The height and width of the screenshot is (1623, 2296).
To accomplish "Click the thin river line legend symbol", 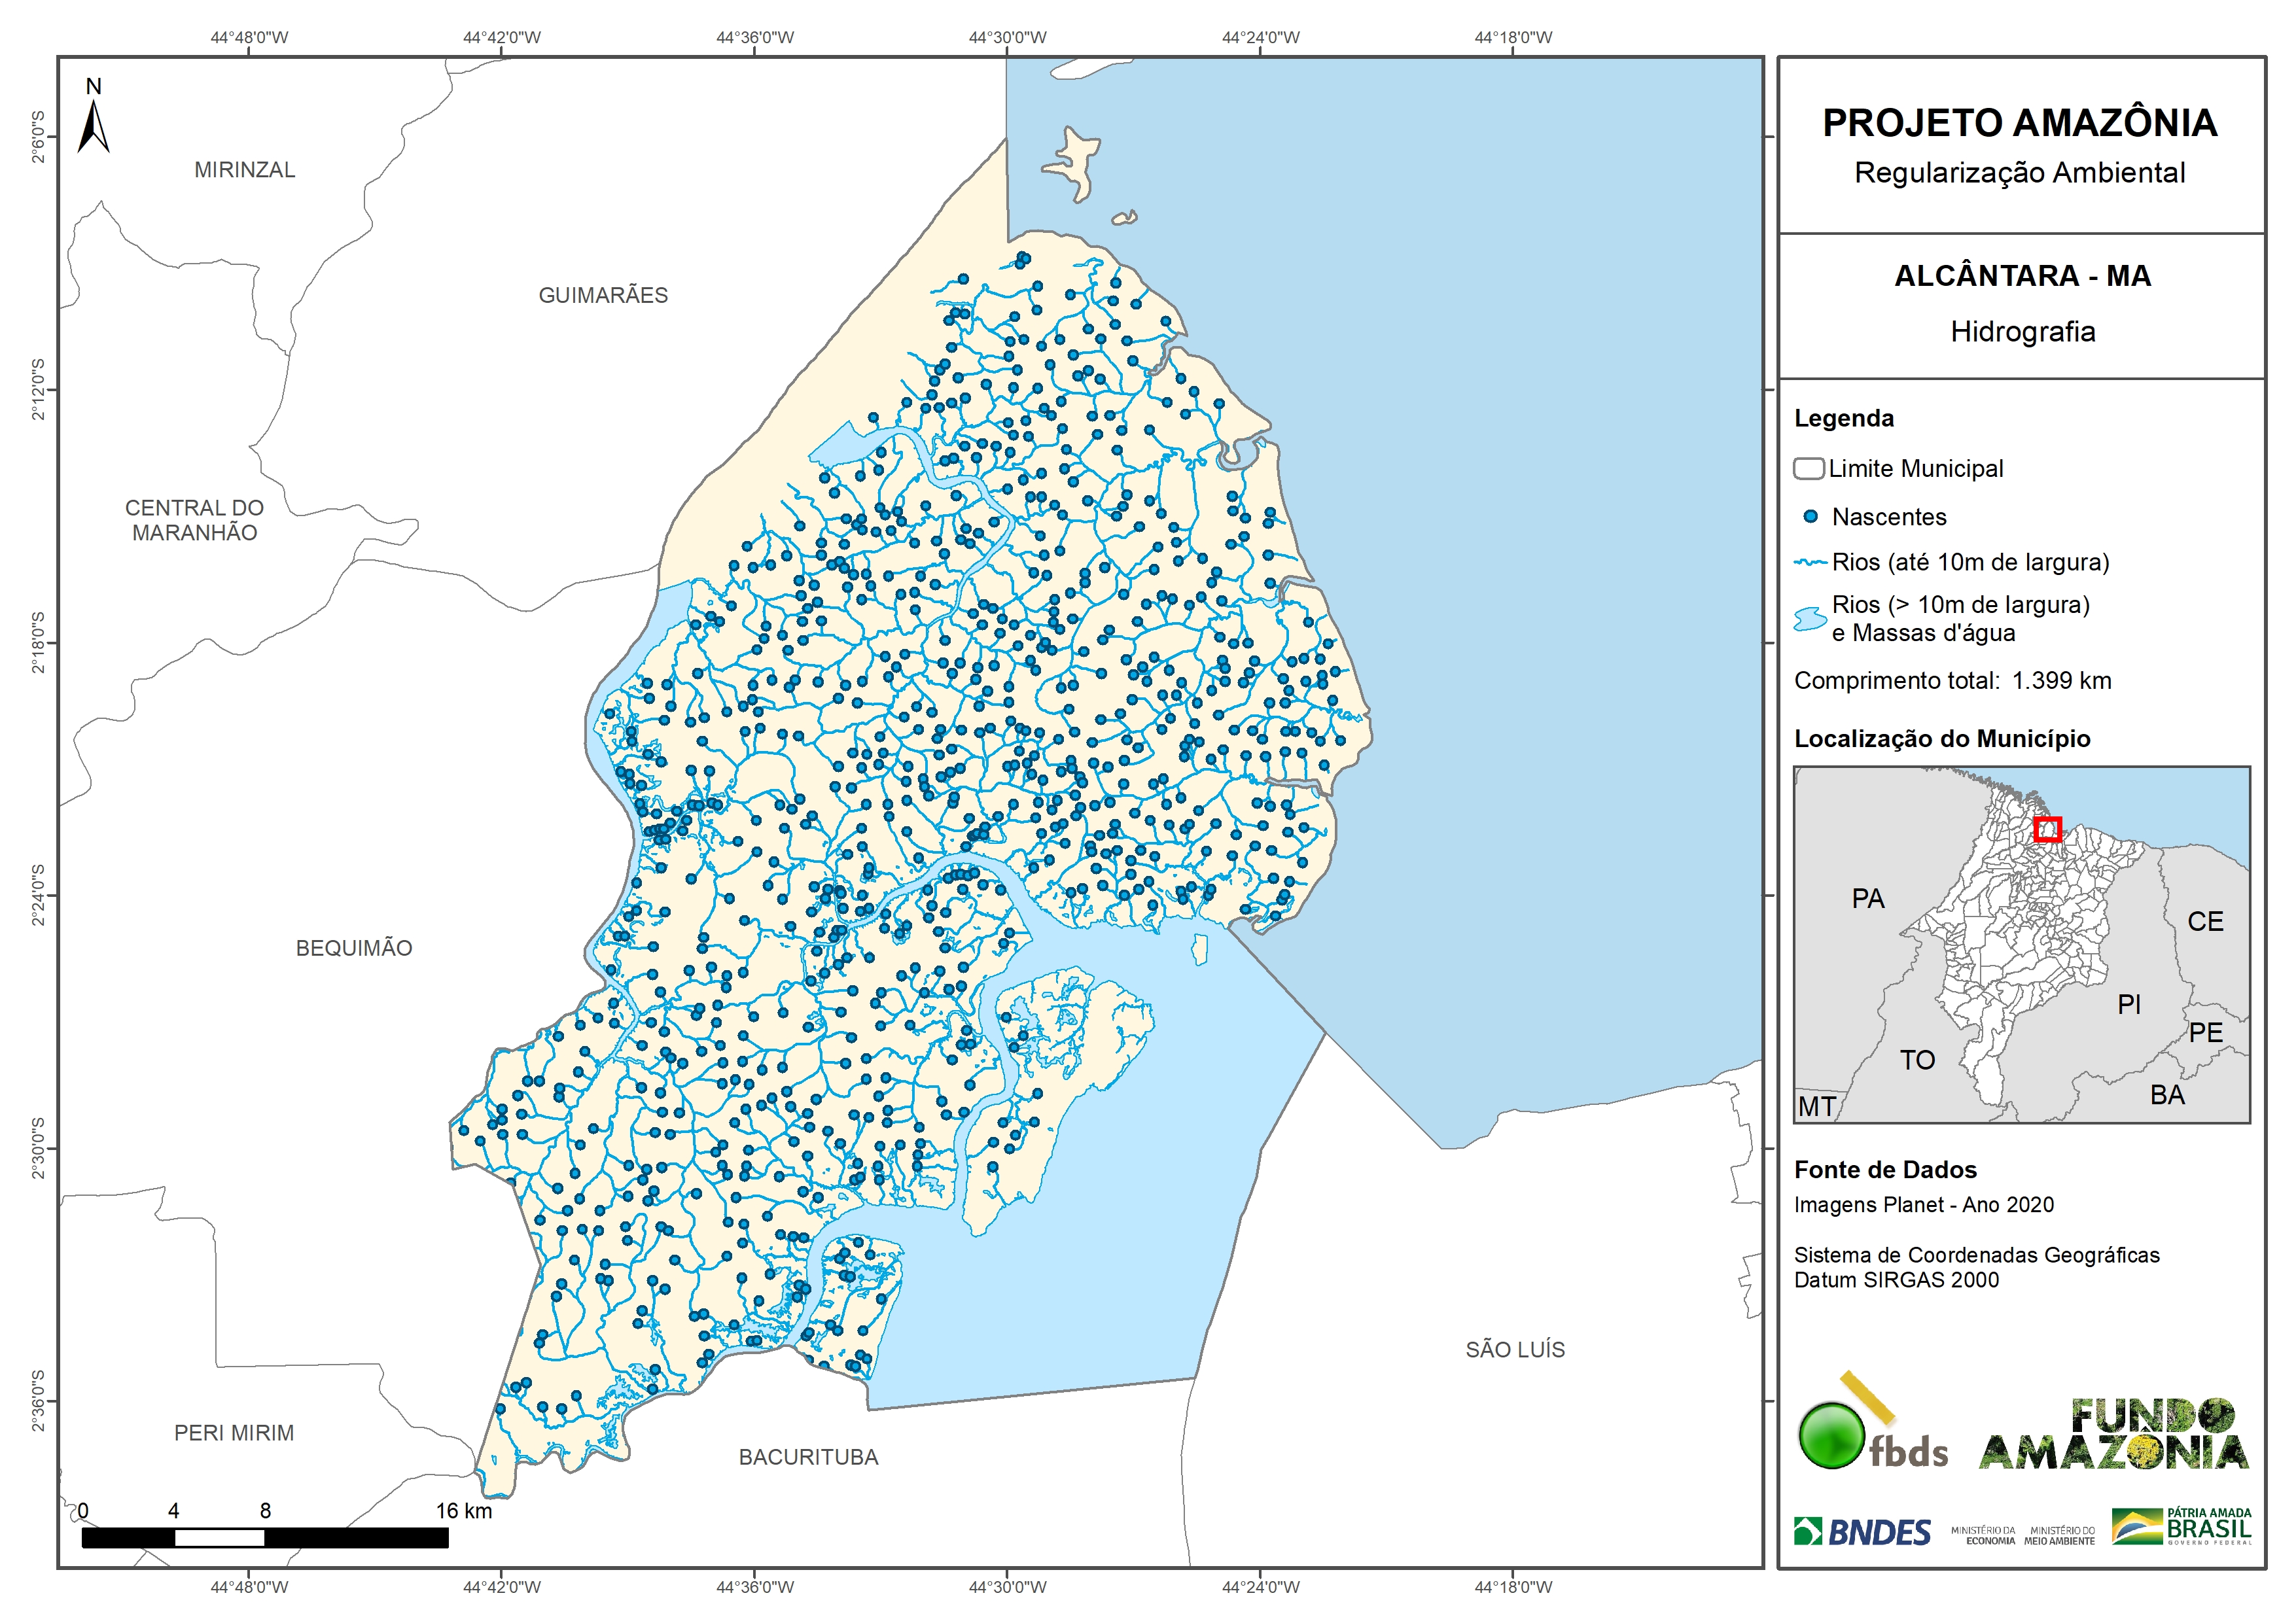I will click(x=1810, y=563).
